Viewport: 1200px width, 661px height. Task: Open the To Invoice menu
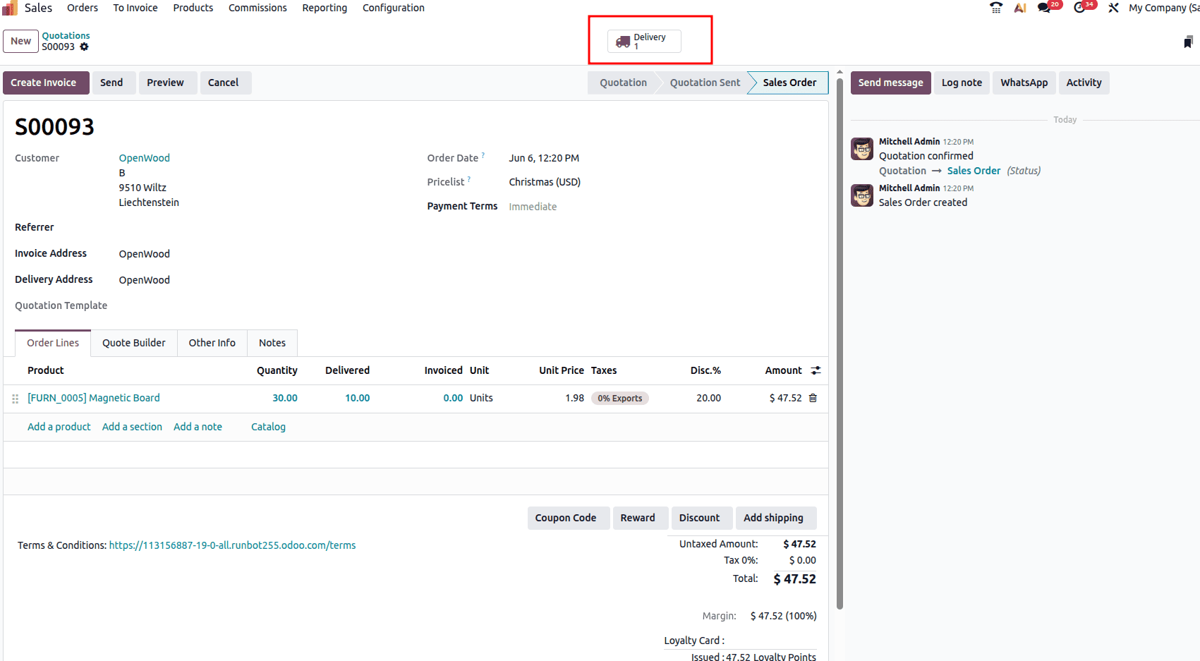pyautogui.click(x=135, y=8)
